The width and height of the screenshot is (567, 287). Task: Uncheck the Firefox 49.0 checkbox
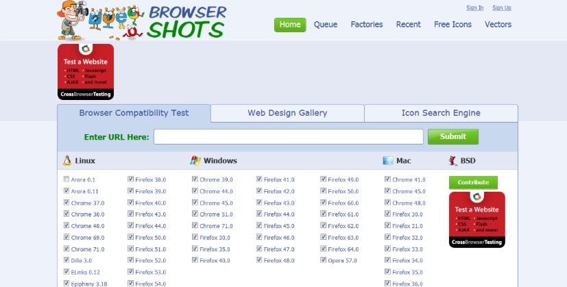point(324,179)
